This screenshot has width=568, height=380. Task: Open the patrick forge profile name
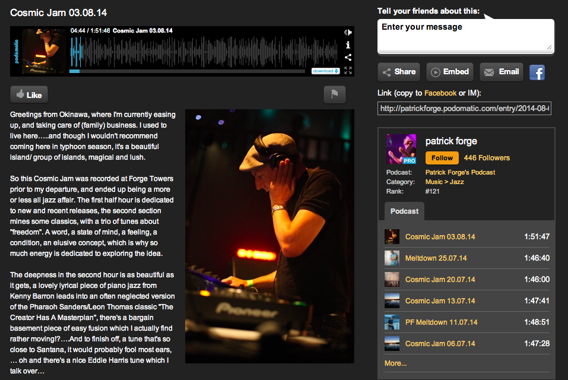(x=451, y=141)
